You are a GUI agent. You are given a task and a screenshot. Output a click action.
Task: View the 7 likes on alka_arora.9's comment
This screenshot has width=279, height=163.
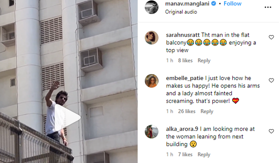click(185, 154)
